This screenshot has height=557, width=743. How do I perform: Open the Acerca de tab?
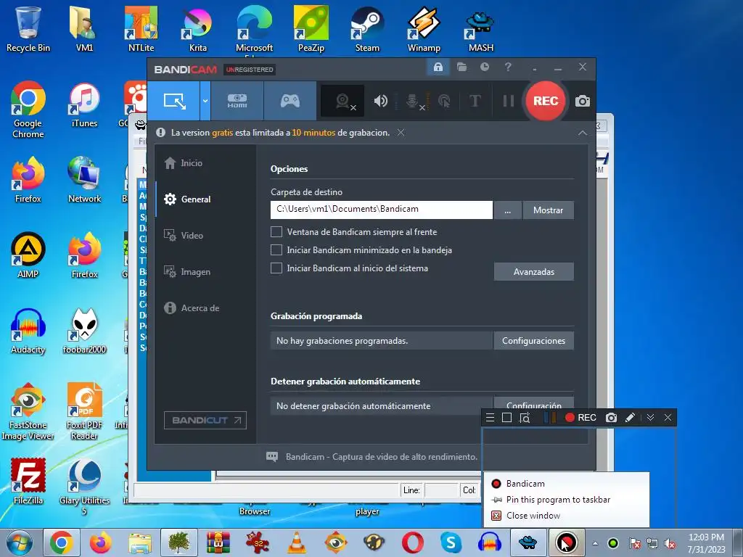pyautogui.click(x=192, y=308)
